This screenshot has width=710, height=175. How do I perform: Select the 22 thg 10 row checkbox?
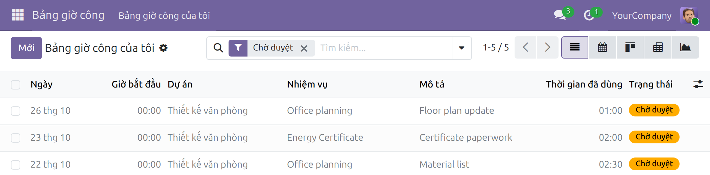coord(16,165)
